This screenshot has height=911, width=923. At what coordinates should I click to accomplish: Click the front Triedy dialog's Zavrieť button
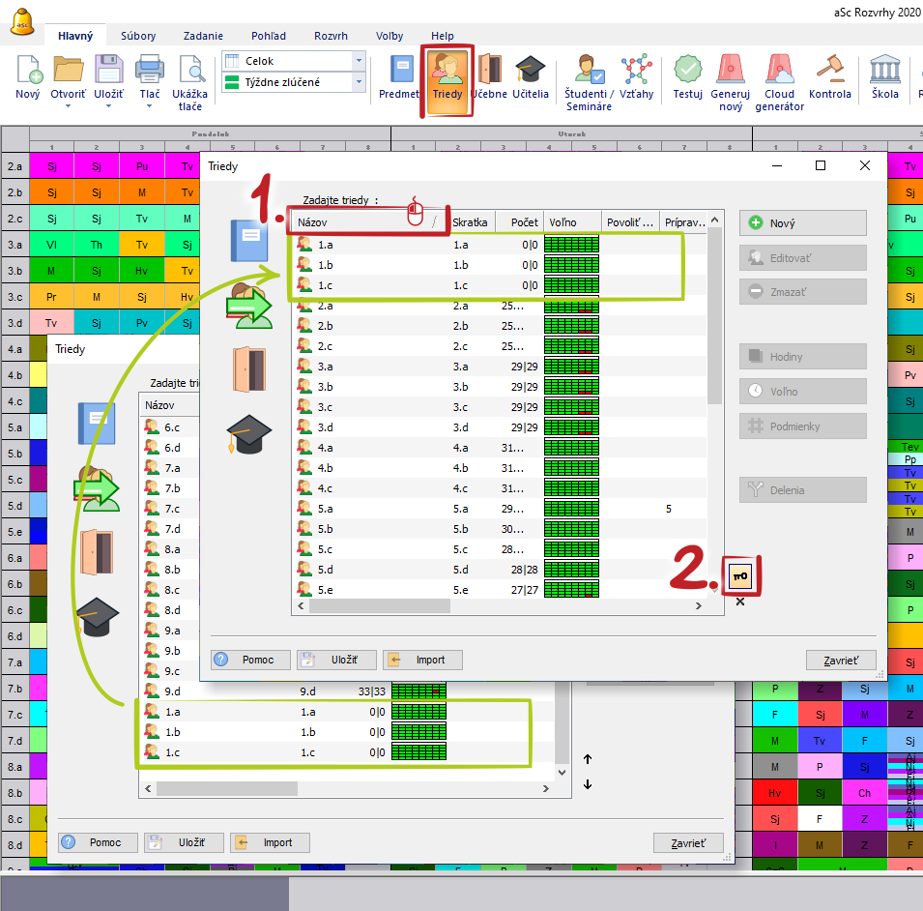tap(841, 660)
